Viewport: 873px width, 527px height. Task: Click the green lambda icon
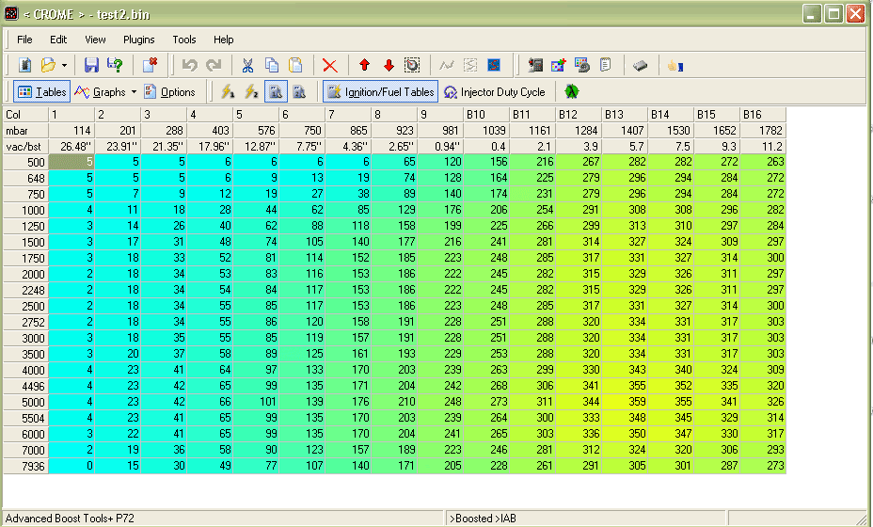pos(571,92)
